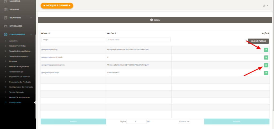Screen dimensions: 274x129
Task: Sort table by Nome column
Action: [x=49, y=33]
